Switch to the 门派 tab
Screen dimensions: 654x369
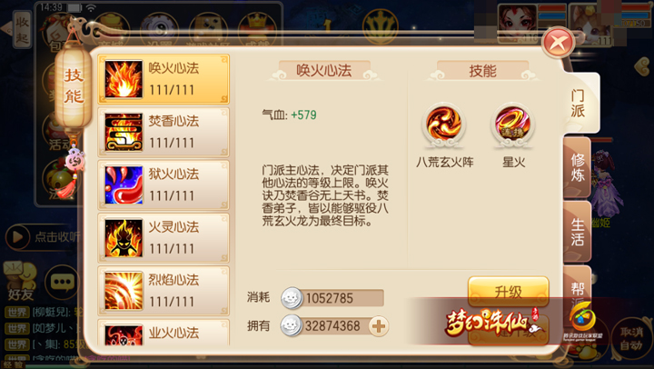click(x=578, y=103)
